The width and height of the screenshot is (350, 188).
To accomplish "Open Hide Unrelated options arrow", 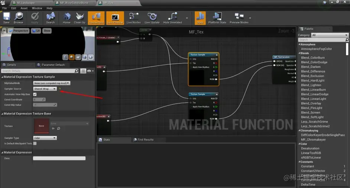I will [187, 18].
